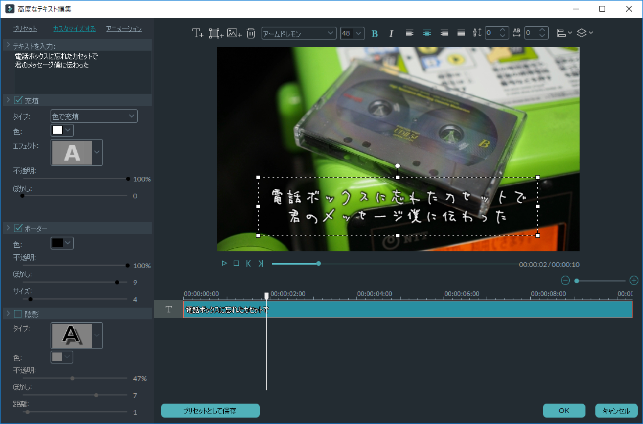Toggle italic formatting

[391, 34]
